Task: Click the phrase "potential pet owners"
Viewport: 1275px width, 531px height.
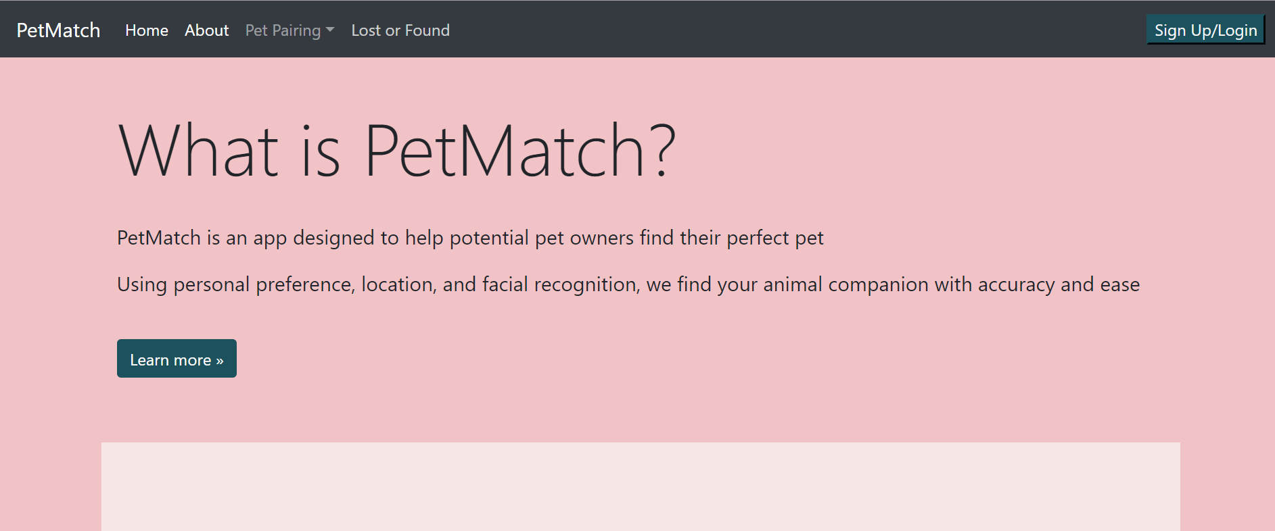Action: click(x=541, y=238)
